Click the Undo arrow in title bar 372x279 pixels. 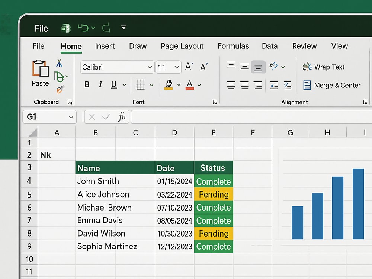coord(83,28)
